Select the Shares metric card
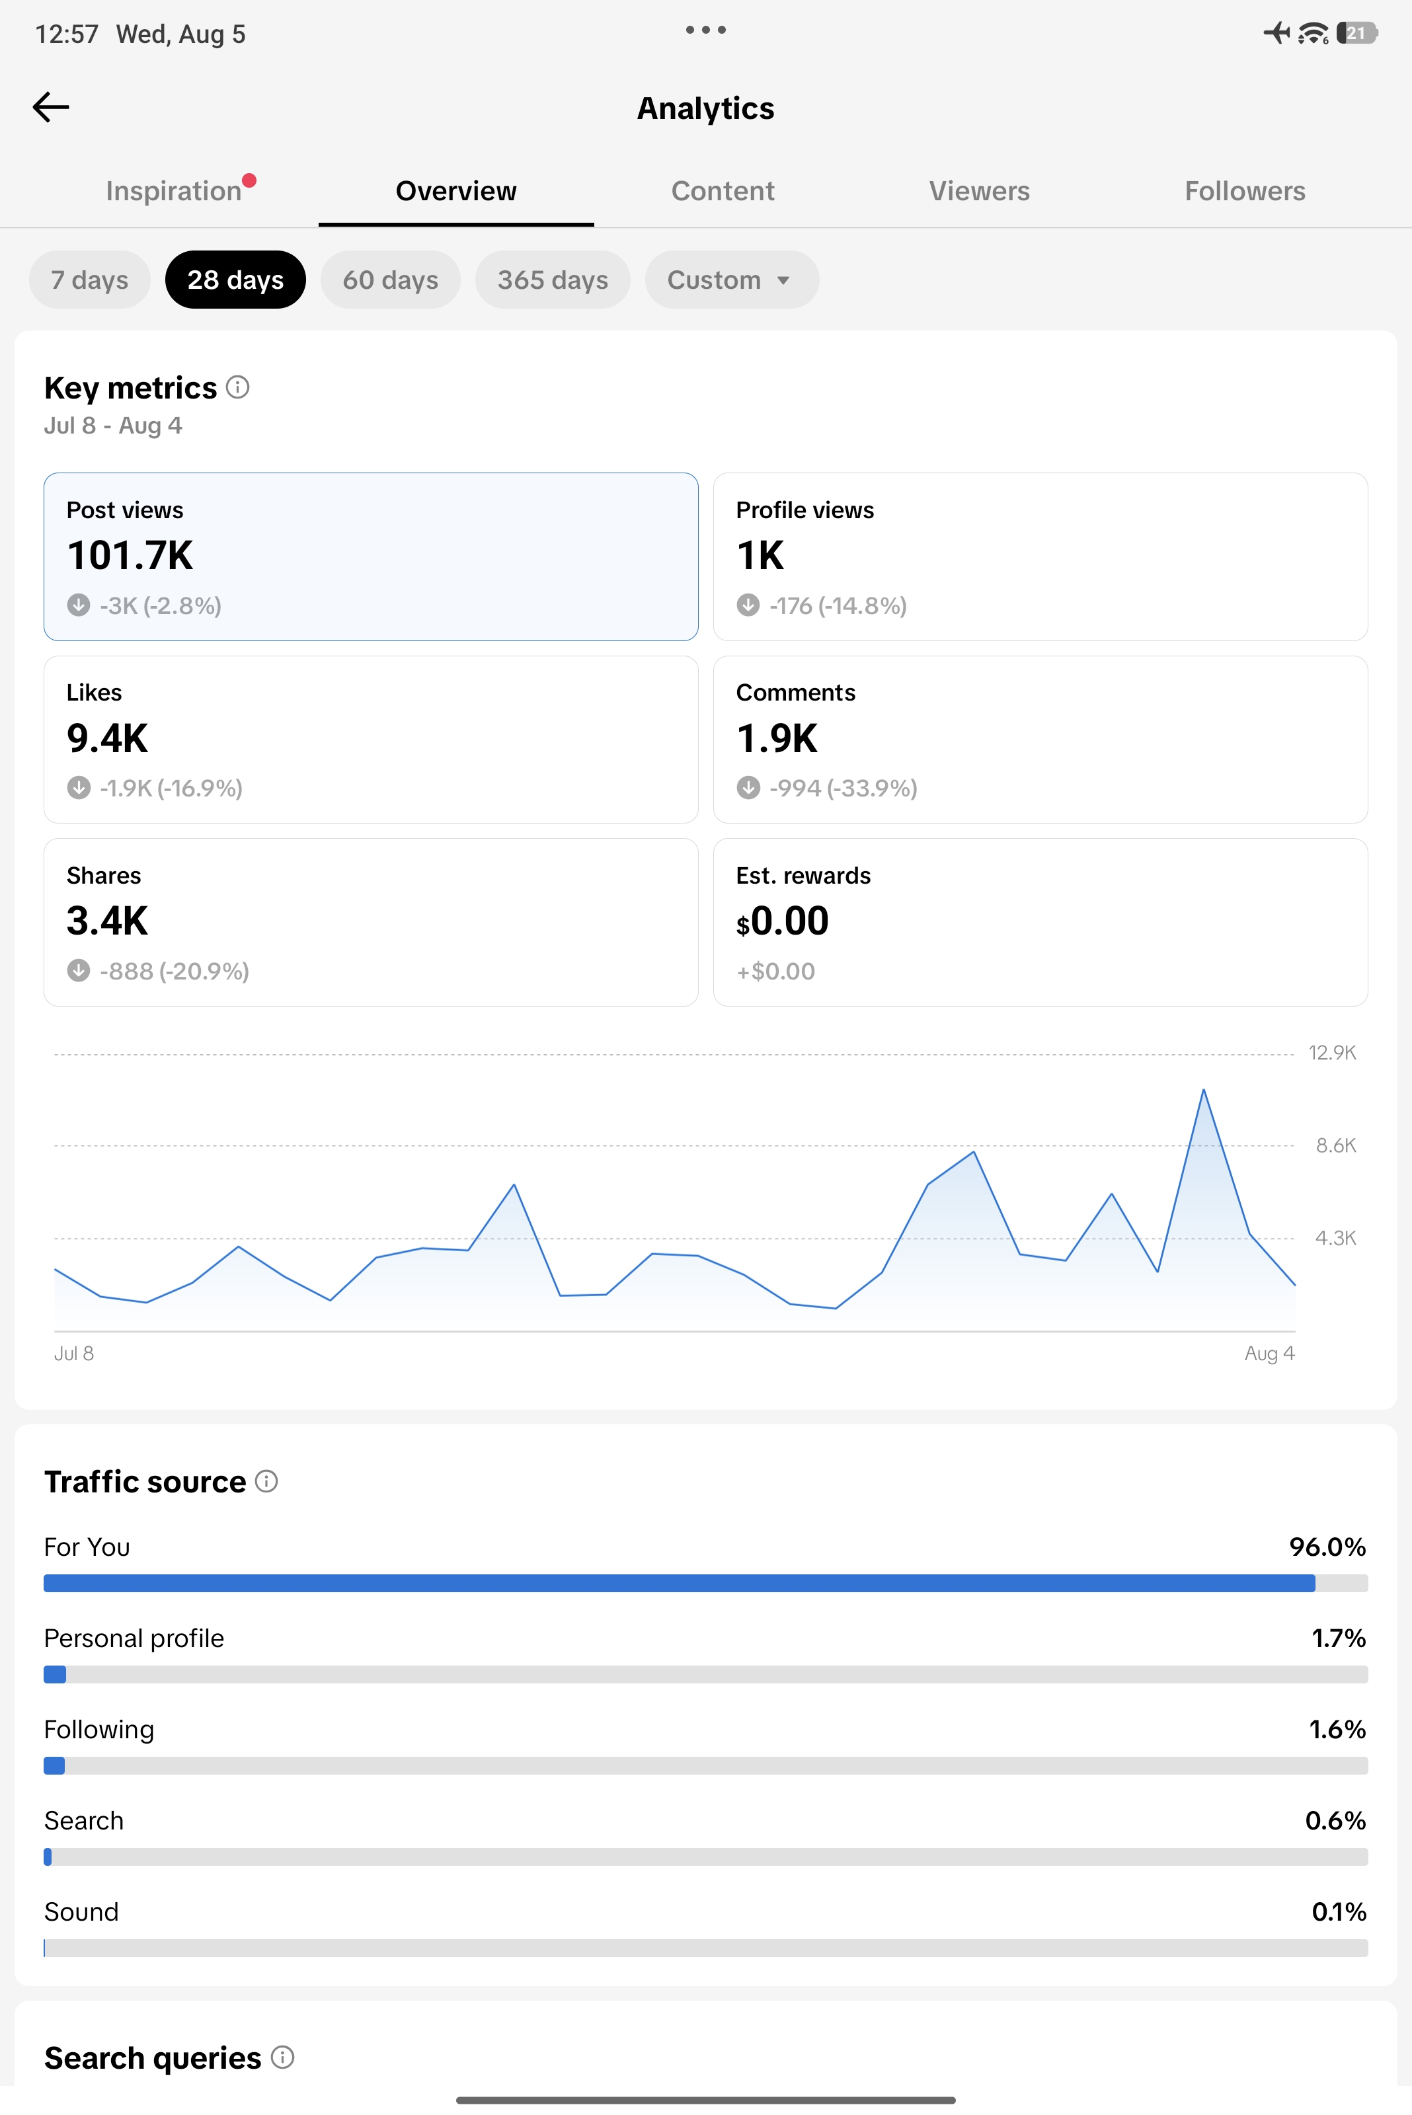Screen dimensions: 1412x2115 pyautogui.click(x=371, y=922)
